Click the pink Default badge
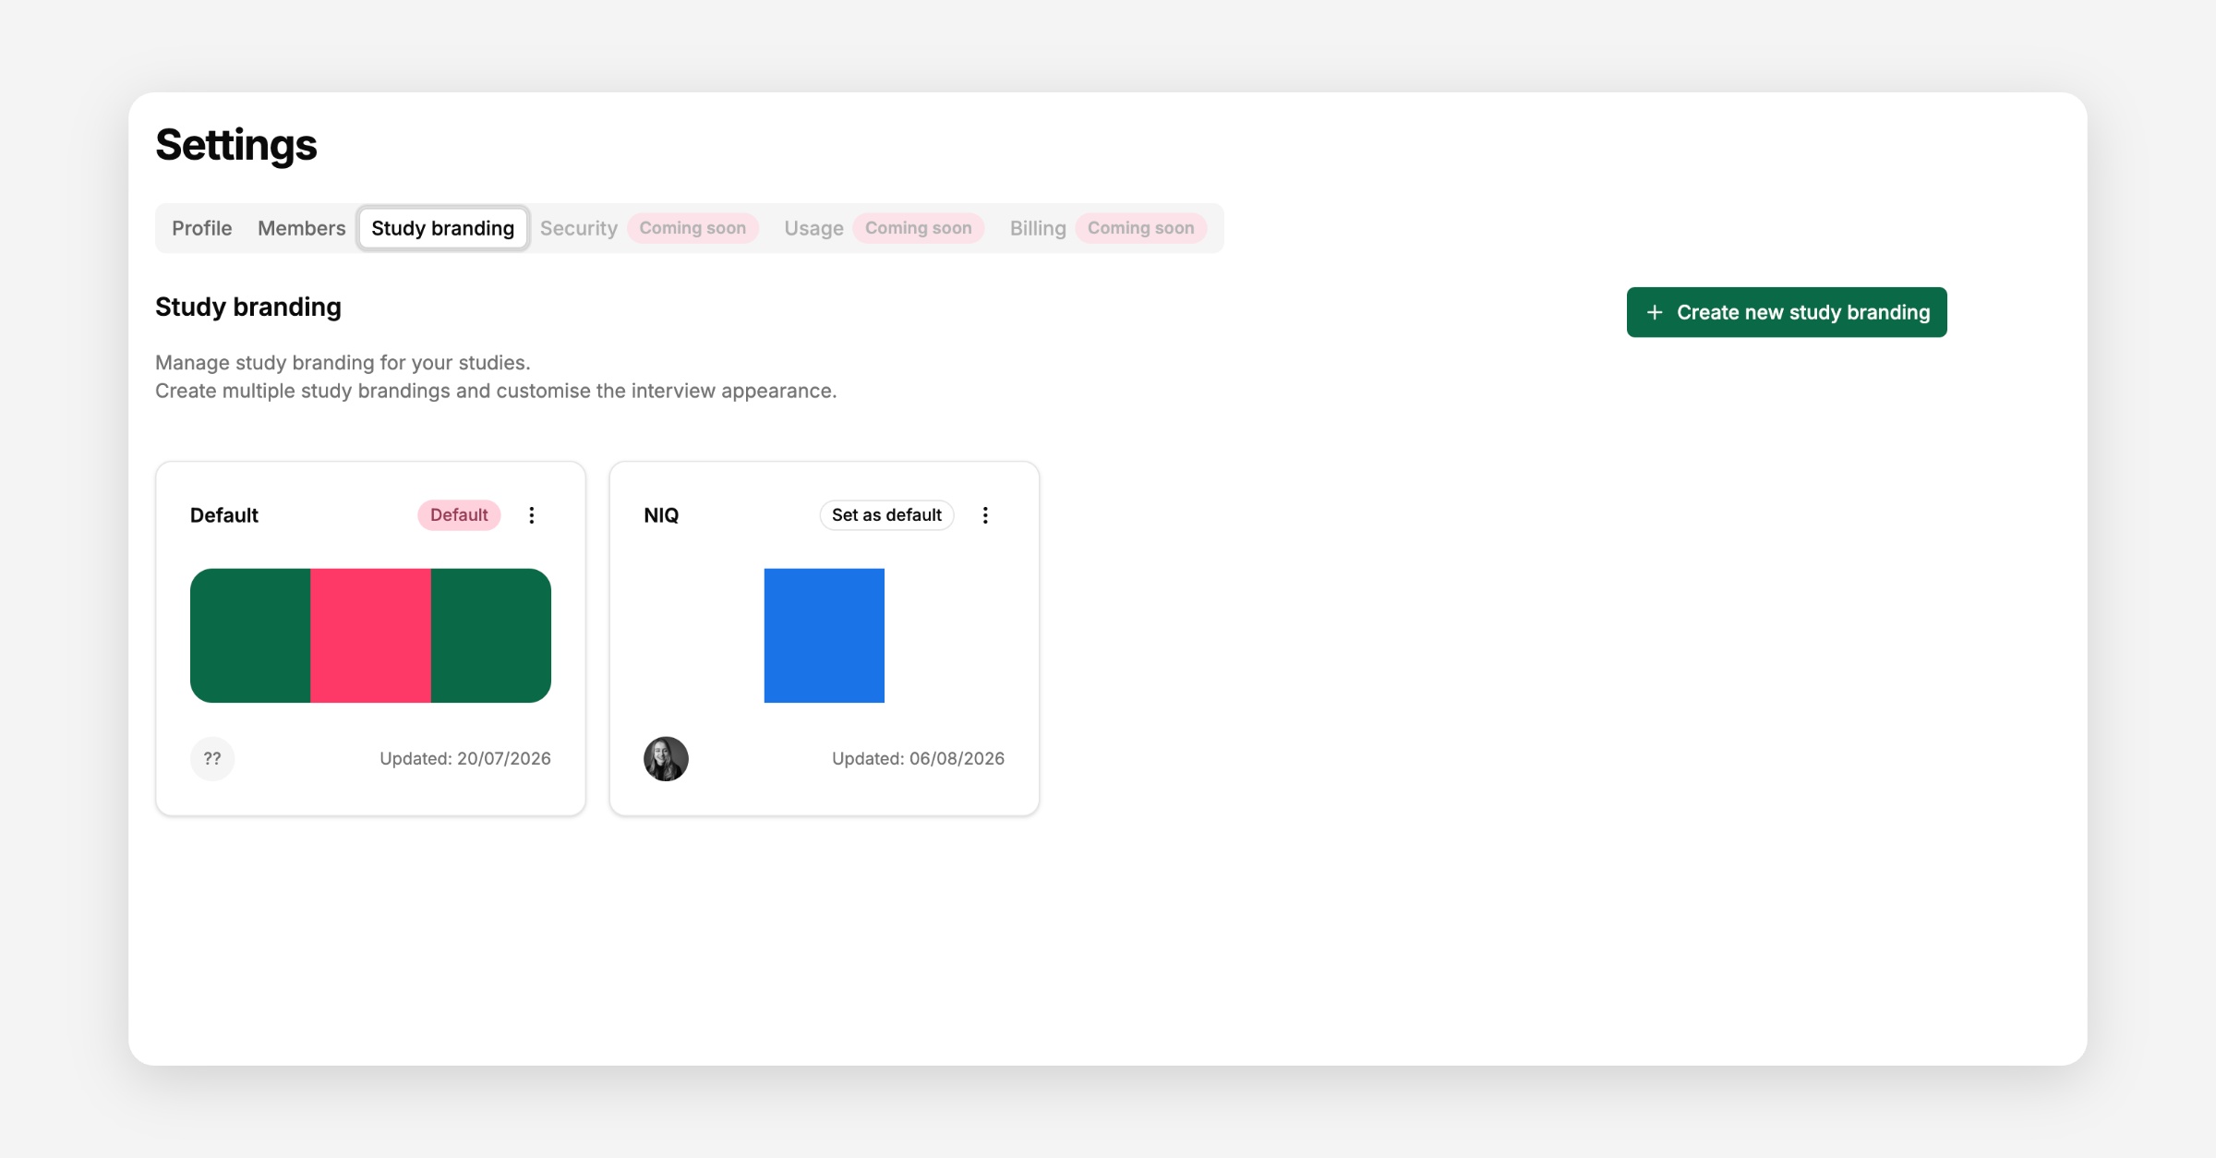The height and width of the screenshot is (1158, 2216). pyautogui.click(x=459, y=515)
